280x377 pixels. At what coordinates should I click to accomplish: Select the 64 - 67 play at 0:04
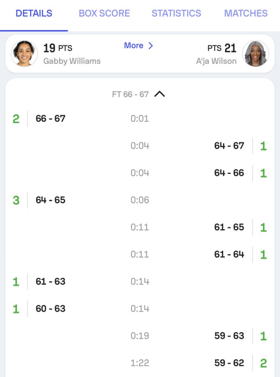[229, 146]
